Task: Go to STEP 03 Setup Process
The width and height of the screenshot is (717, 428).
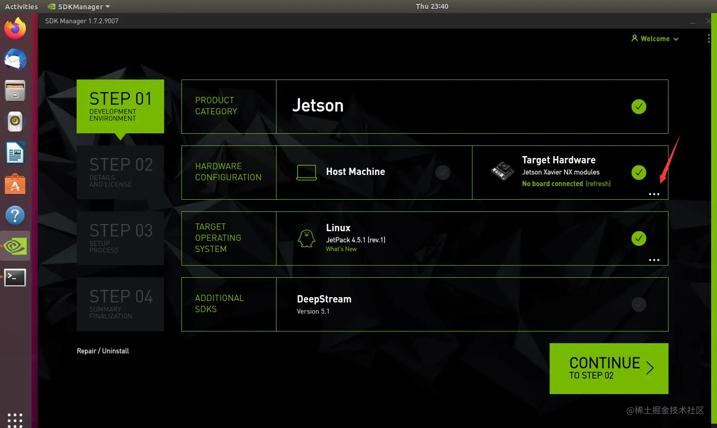Action: click(x=120, y=238)
